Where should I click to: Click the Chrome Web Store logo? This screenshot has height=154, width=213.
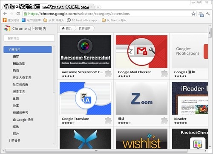pyautogui.click(x=7, y=28)
